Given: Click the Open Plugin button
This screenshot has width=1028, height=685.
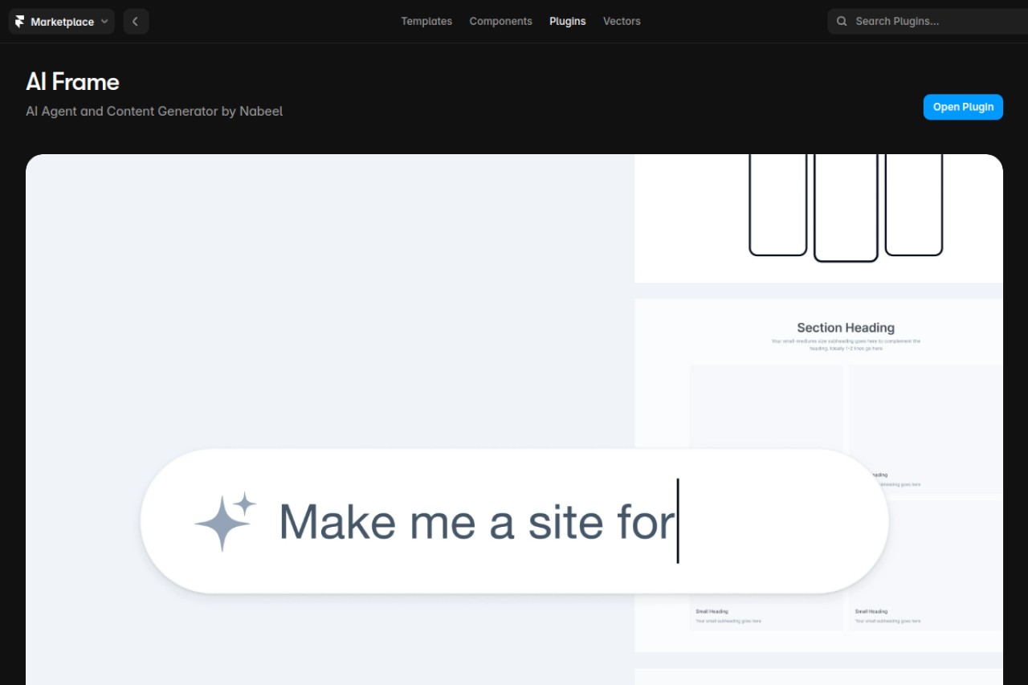Looking at the screenshot, I should 963,107.
